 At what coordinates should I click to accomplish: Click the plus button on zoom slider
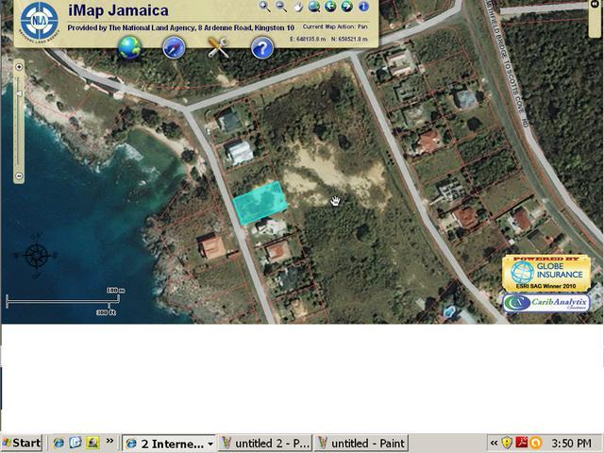[x=19, y=67]
